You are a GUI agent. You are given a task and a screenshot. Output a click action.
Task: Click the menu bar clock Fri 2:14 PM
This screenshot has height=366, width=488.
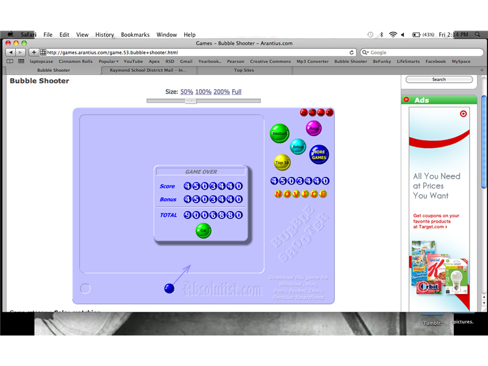453,35
